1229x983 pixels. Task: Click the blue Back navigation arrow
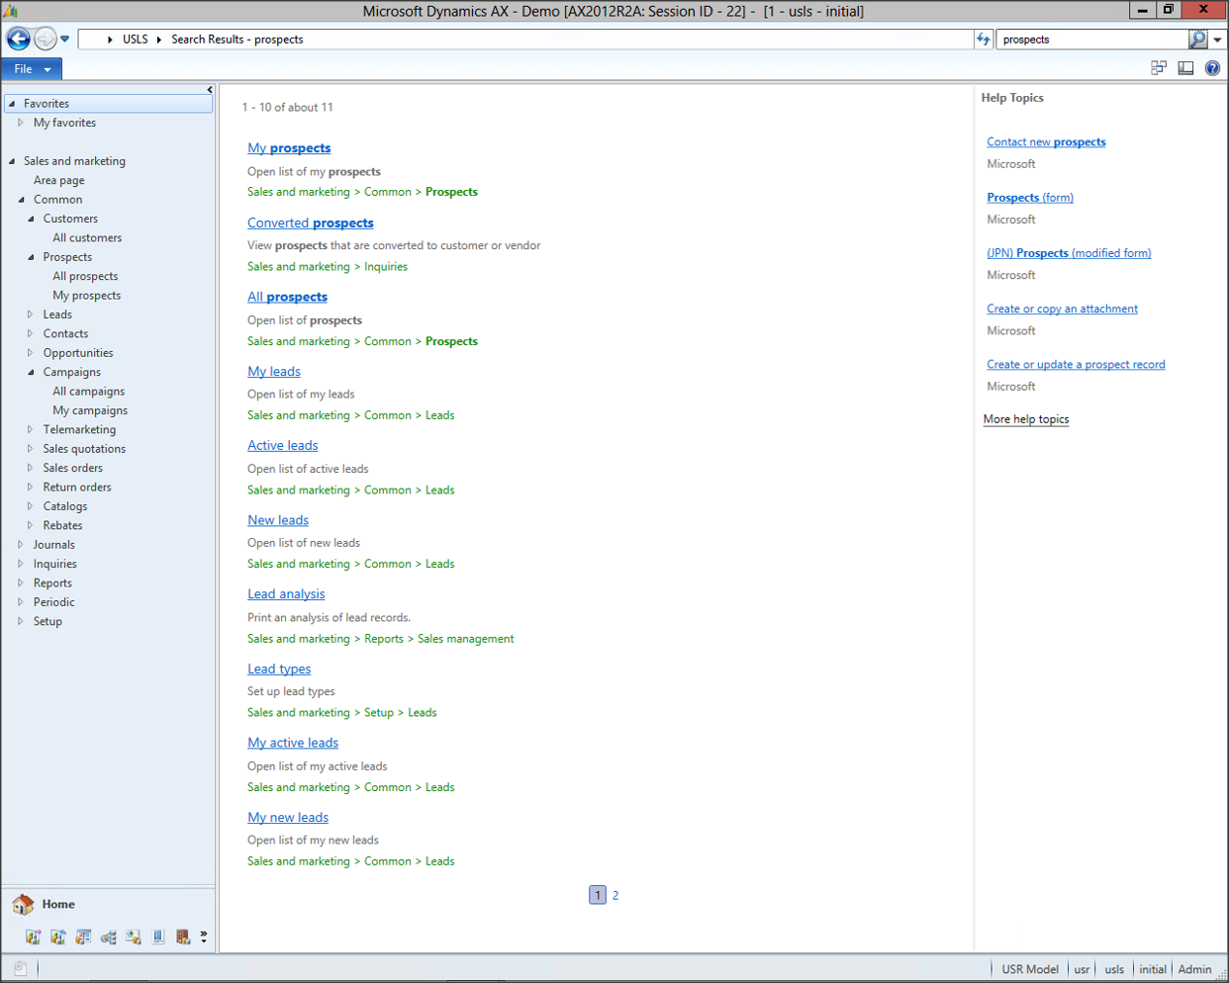18,39
